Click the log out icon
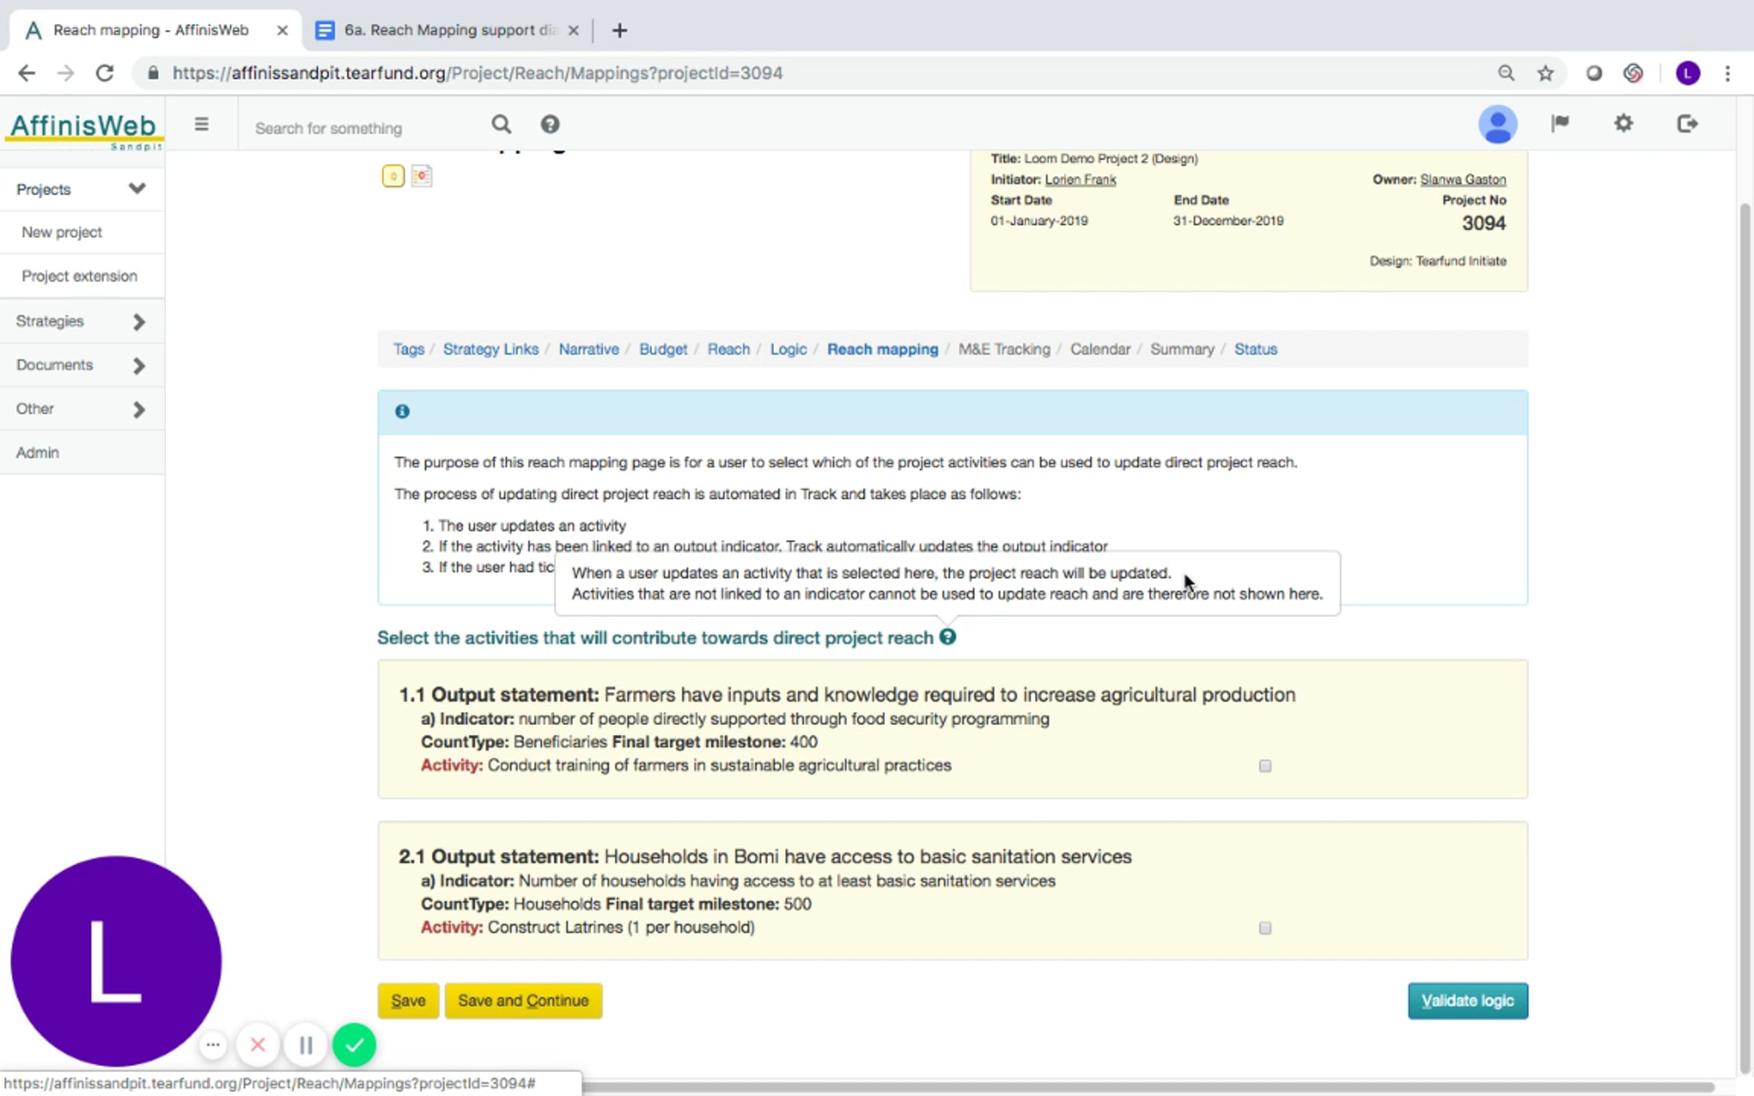The image size is (1754, 1096). click(x=1687, y=123)
